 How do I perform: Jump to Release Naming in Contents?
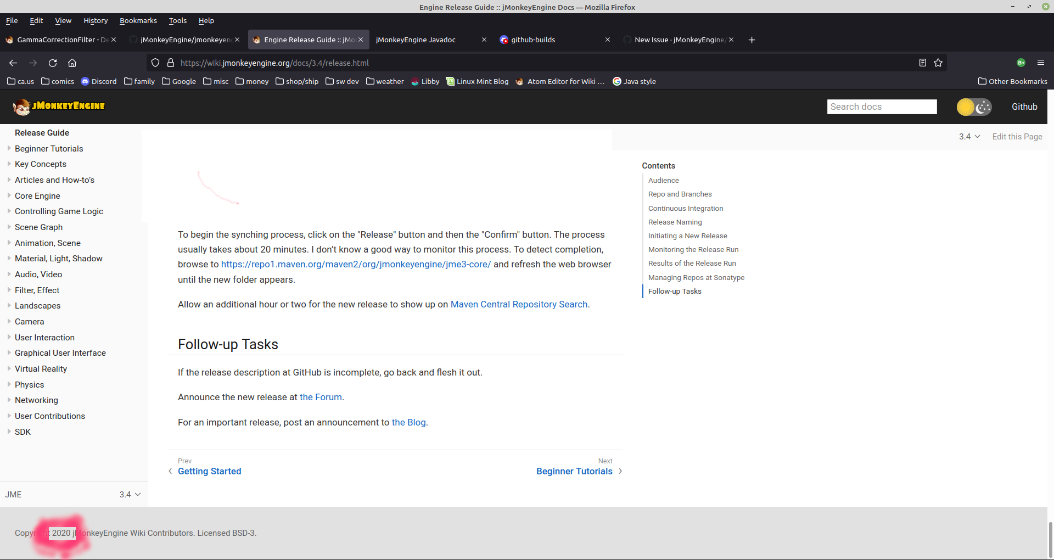pos(675,222)
